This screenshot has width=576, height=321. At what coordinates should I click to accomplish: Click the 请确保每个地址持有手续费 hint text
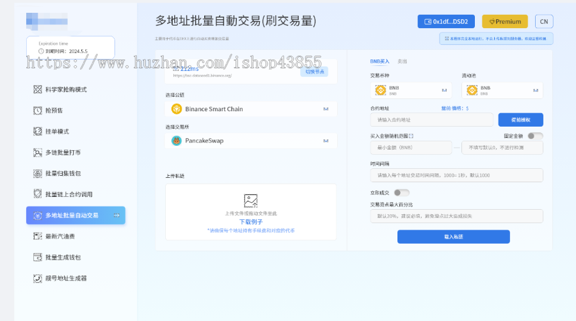(x=251, y=231)
